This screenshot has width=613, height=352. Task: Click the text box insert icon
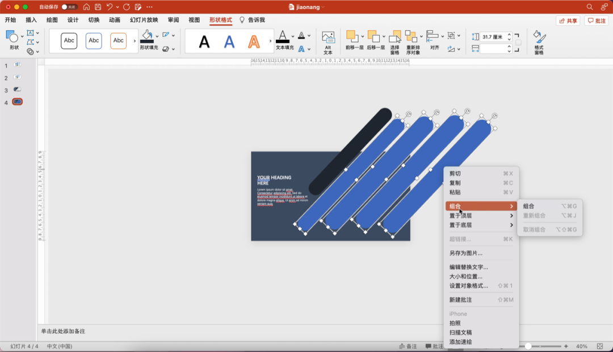[30, 33]
